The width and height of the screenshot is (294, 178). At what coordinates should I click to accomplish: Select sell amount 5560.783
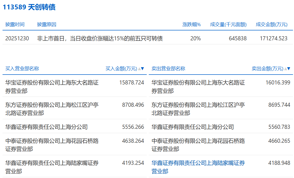279,127
